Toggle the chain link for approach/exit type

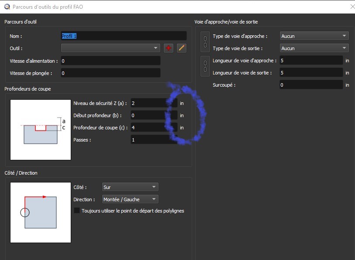click(x=205, y=42)
